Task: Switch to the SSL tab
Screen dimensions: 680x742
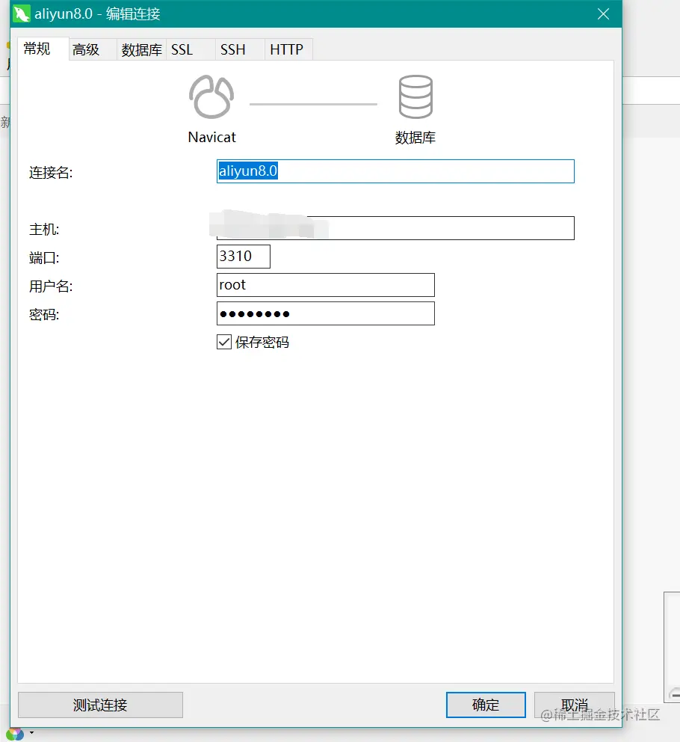Action: (x=191, y=49)
